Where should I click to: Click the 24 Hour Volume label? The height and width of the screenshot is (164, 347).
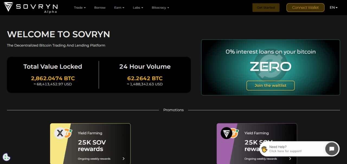coord(145,67)
